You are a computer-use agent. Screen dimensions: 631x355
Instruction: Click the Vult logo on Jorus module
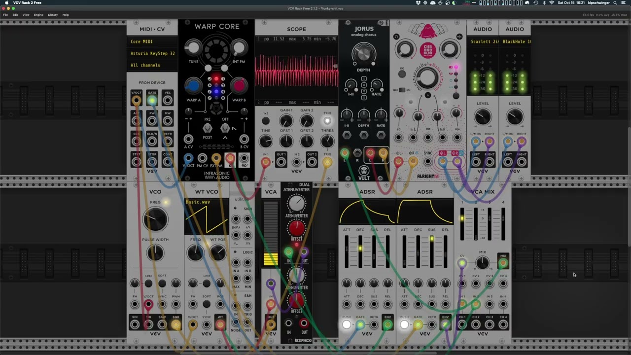(x=364, y=172)
